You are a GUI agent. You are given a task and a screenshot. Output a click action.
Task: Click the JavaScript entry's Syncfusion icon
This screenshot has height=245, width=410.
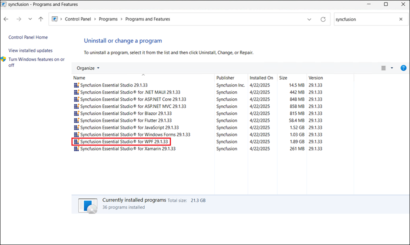point(76,127)
